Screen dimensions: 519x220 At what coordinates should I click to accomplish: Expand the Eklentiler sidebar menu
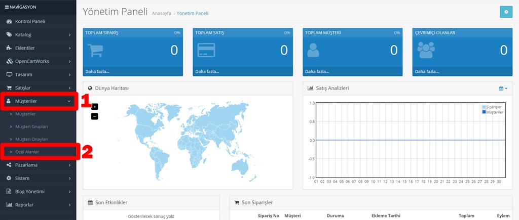(x=38, y=48)
